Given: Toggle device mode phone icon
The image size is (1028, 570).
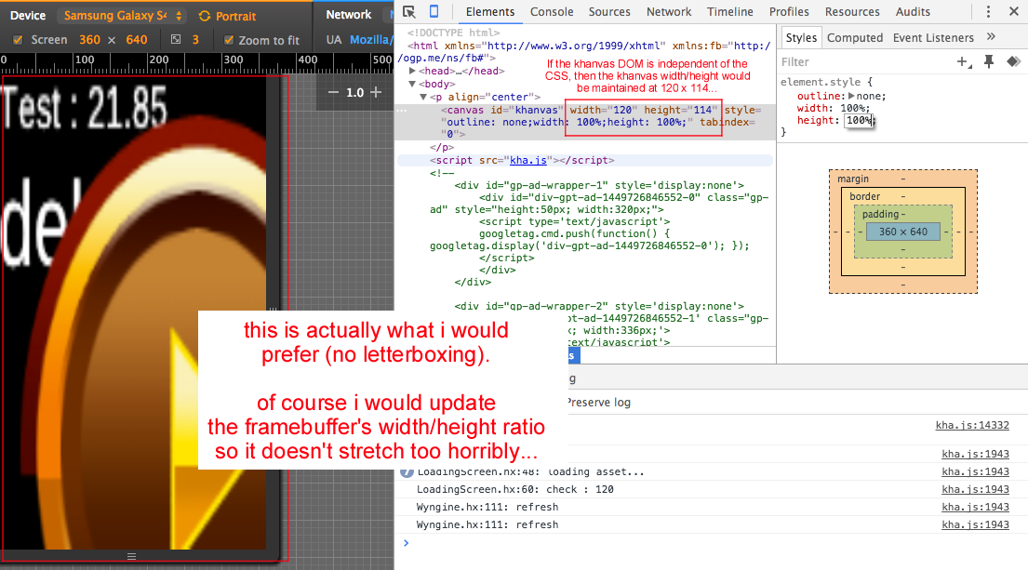Looking at the screenshot, I should pos(434,12).
